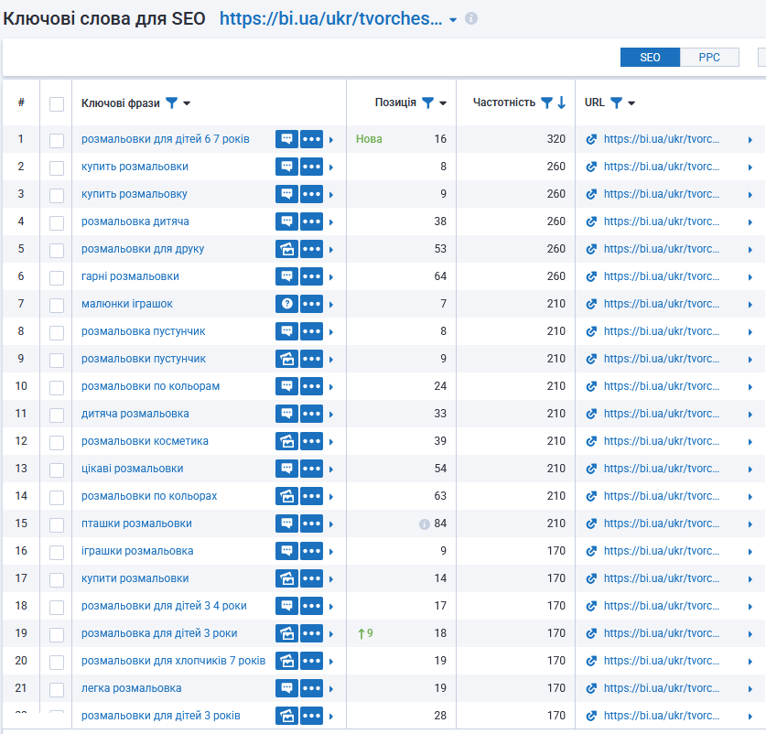
Task: Click Позиція column header label
Action: [x=395, y=103]
